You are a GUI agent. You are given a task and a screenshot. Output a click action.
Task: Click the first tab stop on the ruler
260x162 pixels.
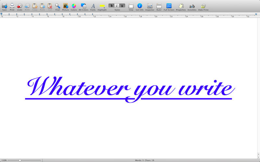point(9,14)
